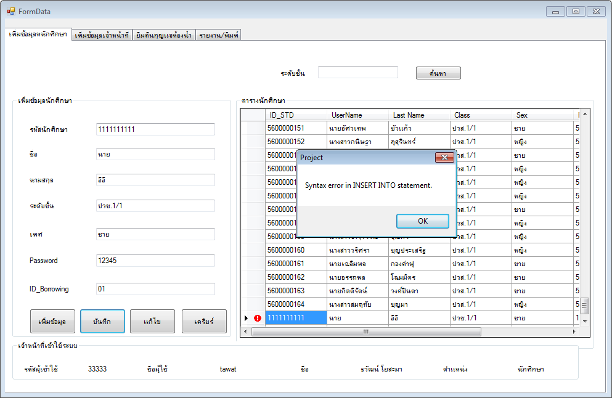
Task: Click the Last Name cell บุญประเสริฐ
Action: [419, 250]
